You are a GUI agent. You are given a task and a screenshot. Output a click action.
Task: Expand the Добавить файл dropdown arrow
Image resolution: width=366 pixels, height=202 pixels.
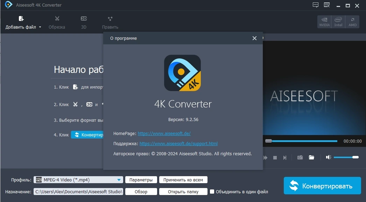click(x=40, y=27)
